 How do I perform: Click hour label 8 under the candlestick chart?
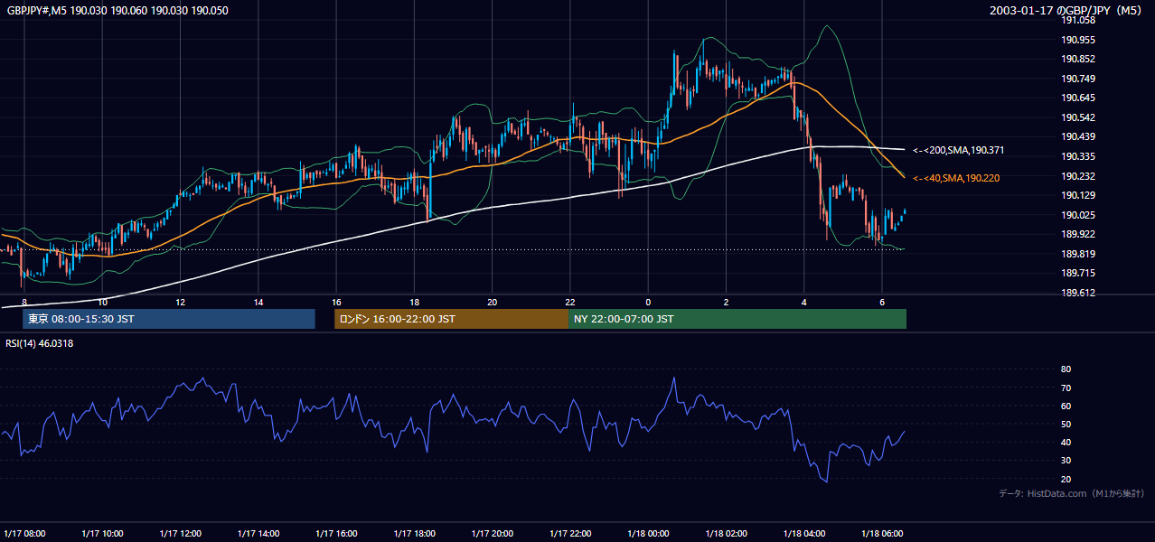(24, 302)
